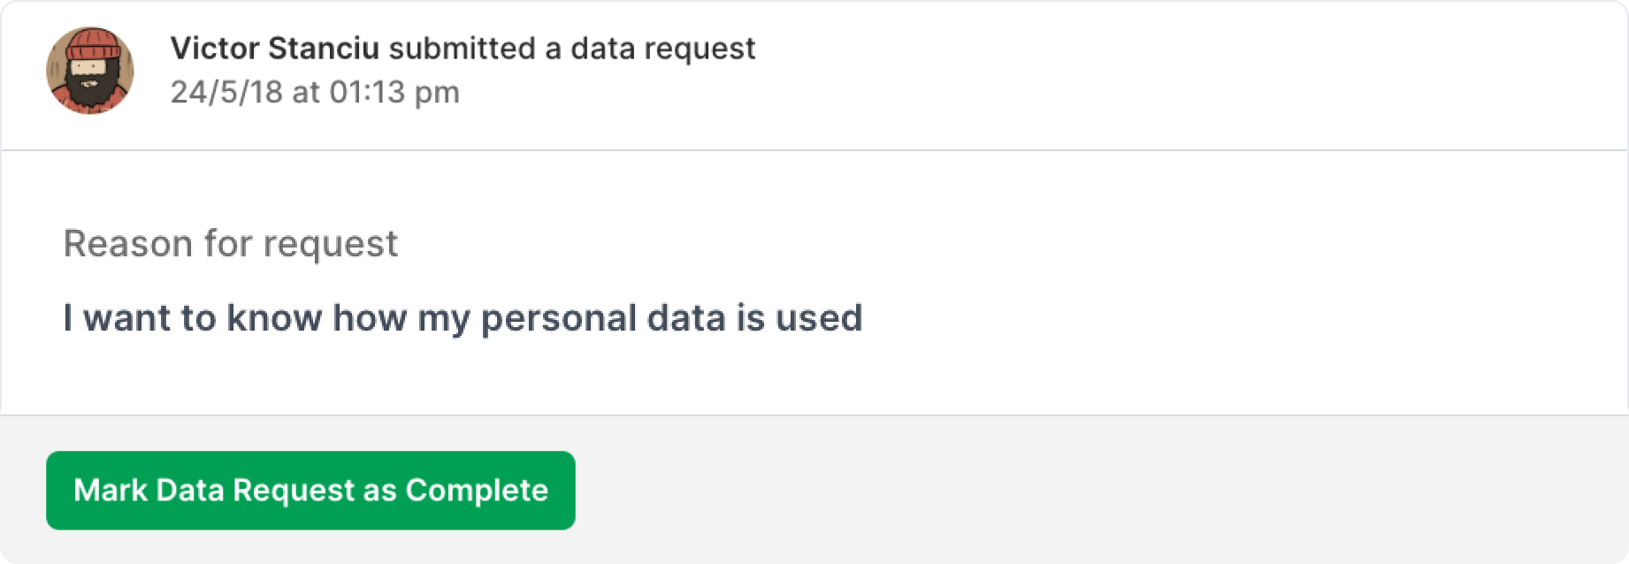Click Victor Stanciu's avatar picture

[90, 71]
